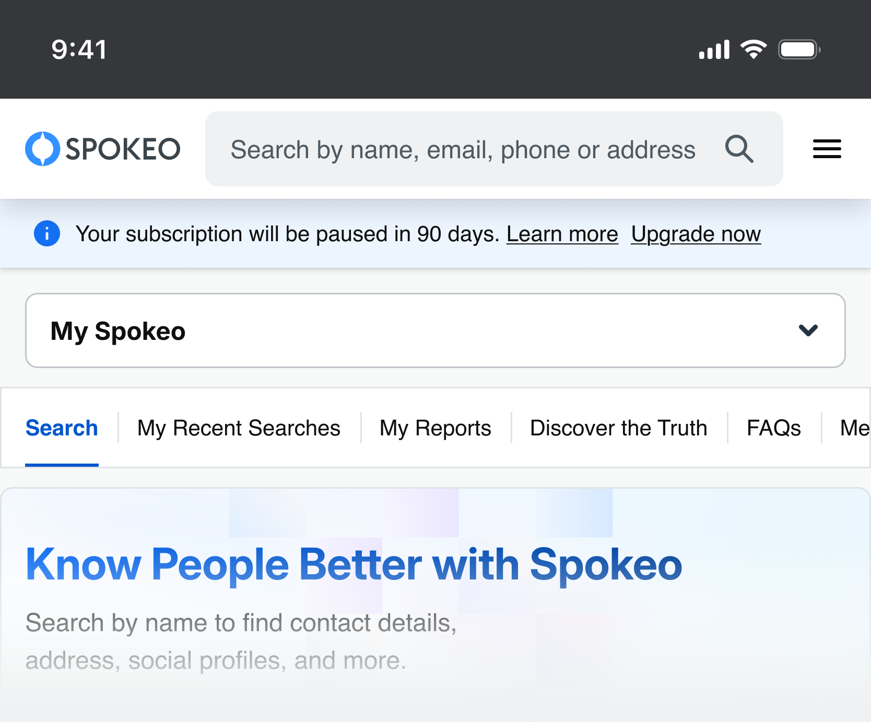Go to Discover the Truth tab
Viewport: 871px width, 722px height.
pyautogui.click(x=618, y=428)
